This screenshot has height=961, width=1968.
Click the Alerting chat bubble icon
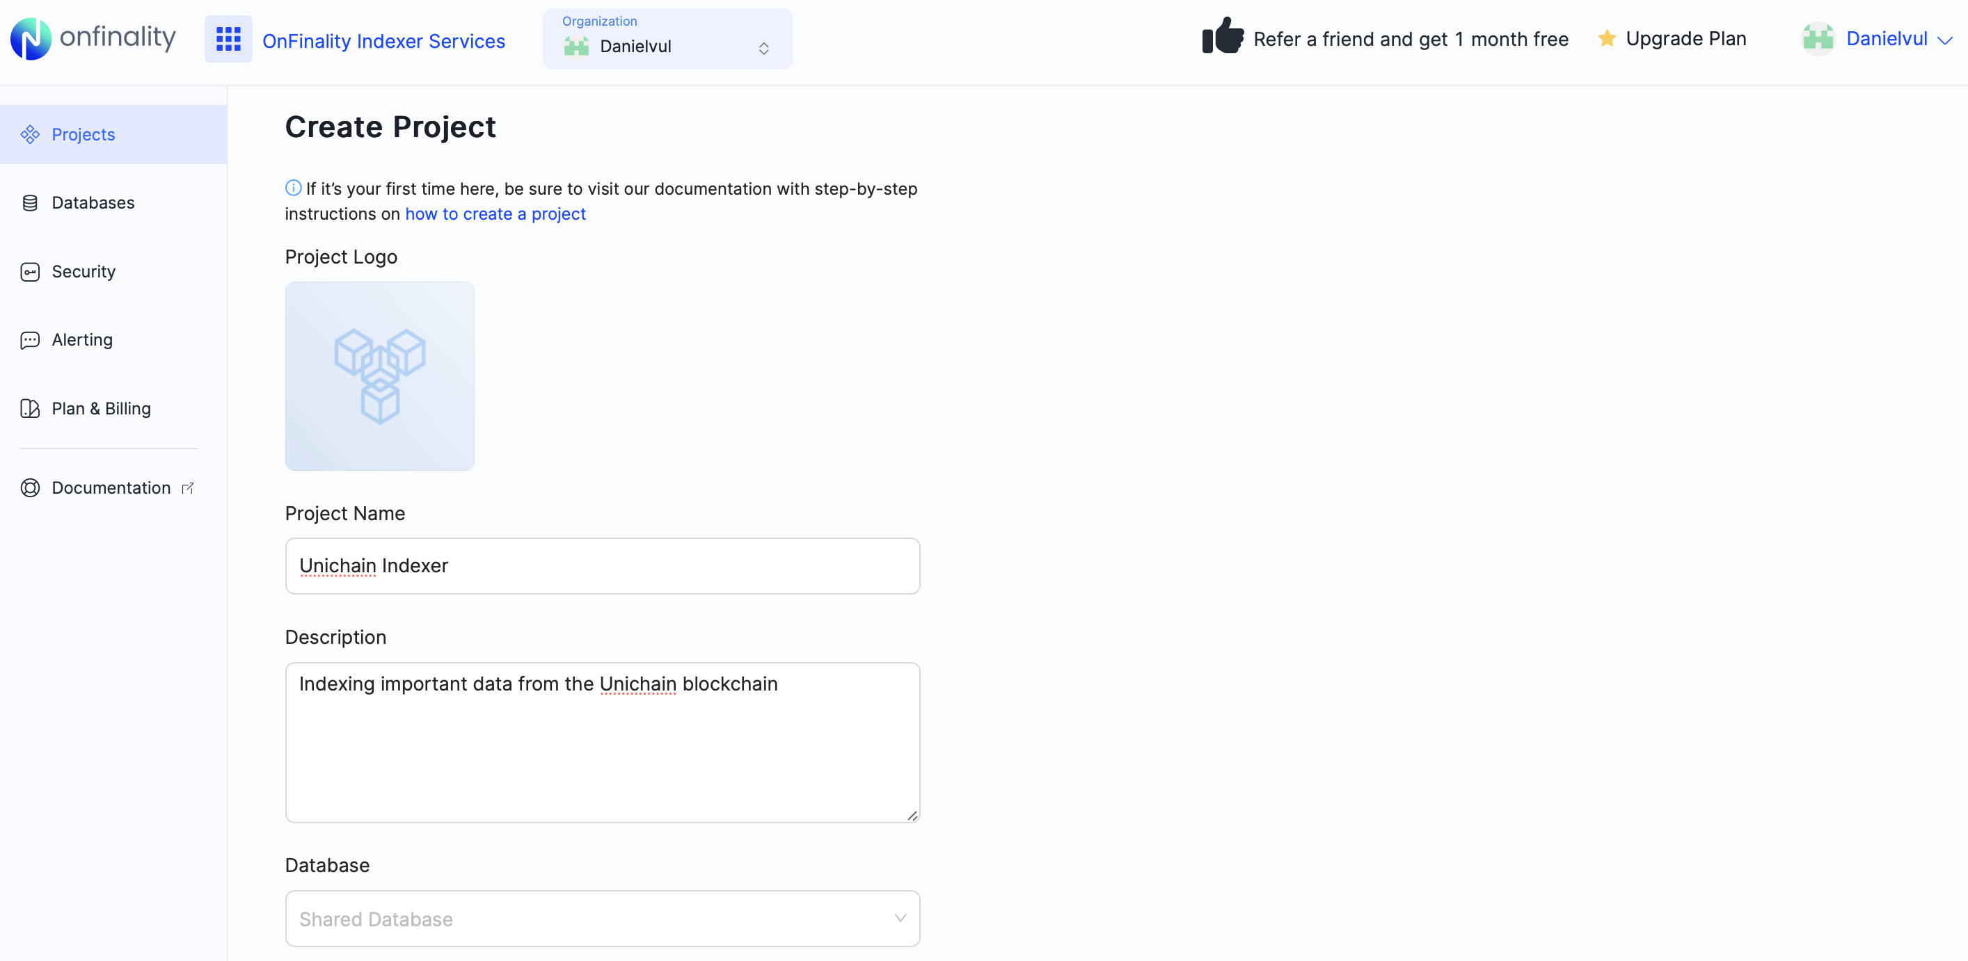point(30,339)
